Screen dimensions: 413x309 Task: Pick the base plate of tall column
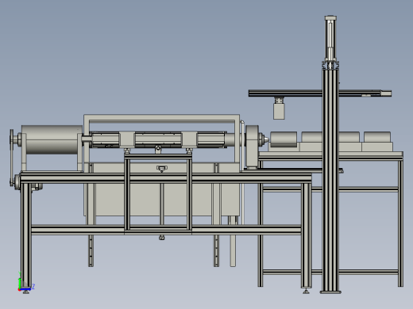(330, 292)
